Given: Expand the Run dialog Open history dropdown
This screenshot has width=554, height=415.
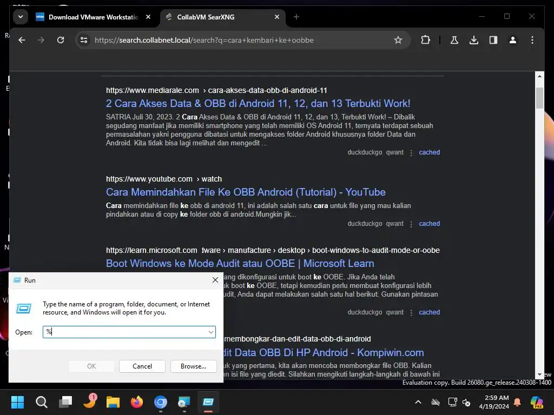Looking at the screenshot, I should [x=210, y=332].
